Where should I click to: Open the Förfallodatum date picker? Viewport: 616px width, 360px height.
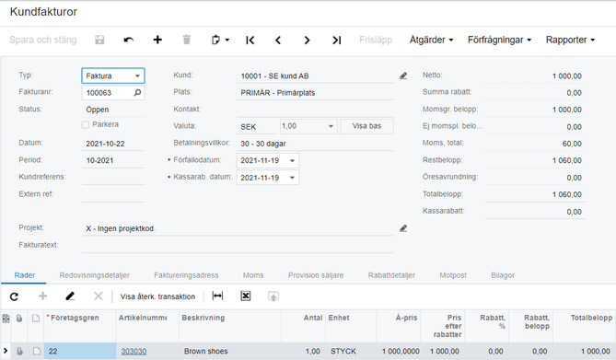[x=292, y=161]
